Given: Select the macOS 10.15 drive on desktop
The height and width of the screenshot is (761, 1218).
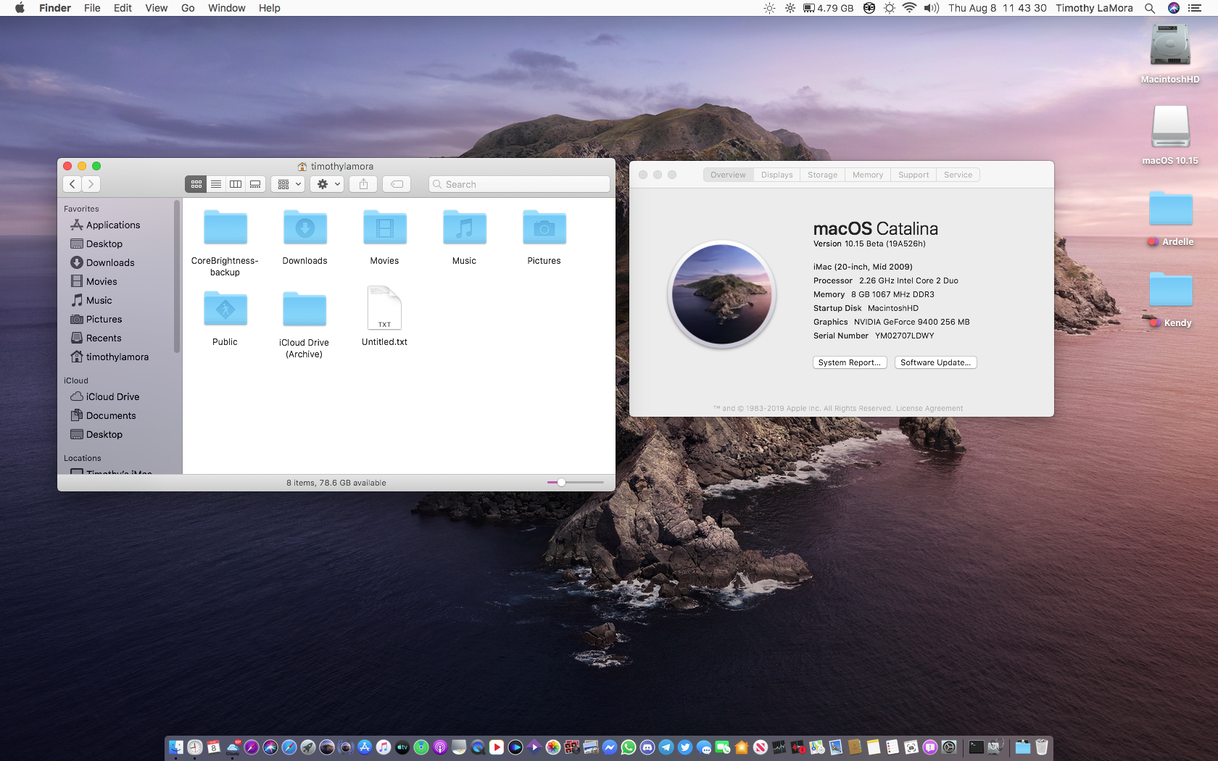Looking at the screenshot, I should pos(1169,128).
